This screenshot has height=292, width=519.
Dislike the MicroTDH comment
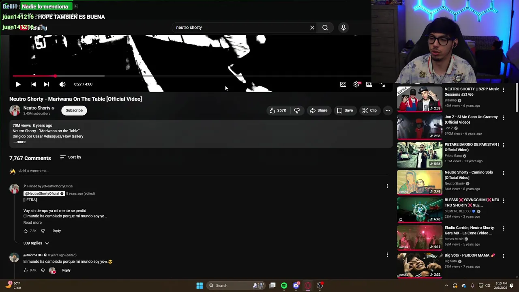43,271
